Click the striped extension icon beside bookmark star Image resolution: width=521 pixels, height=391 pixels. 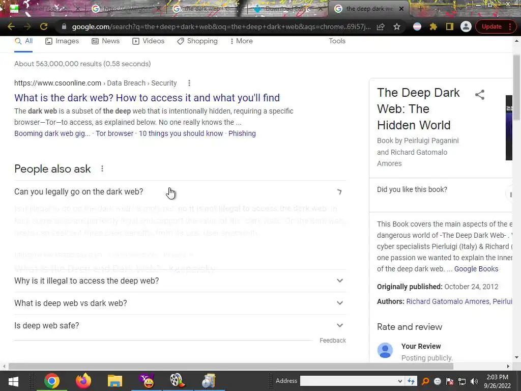pos(417,26)
